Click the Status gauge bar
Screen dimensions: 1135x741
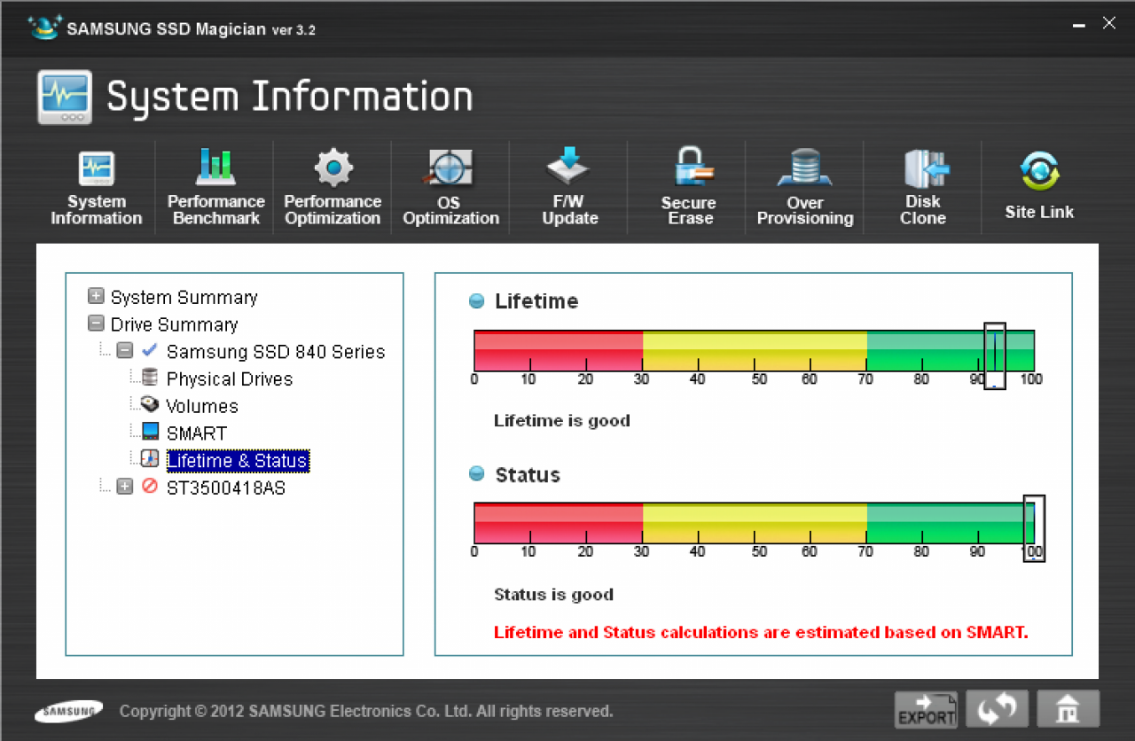point(754,523)
